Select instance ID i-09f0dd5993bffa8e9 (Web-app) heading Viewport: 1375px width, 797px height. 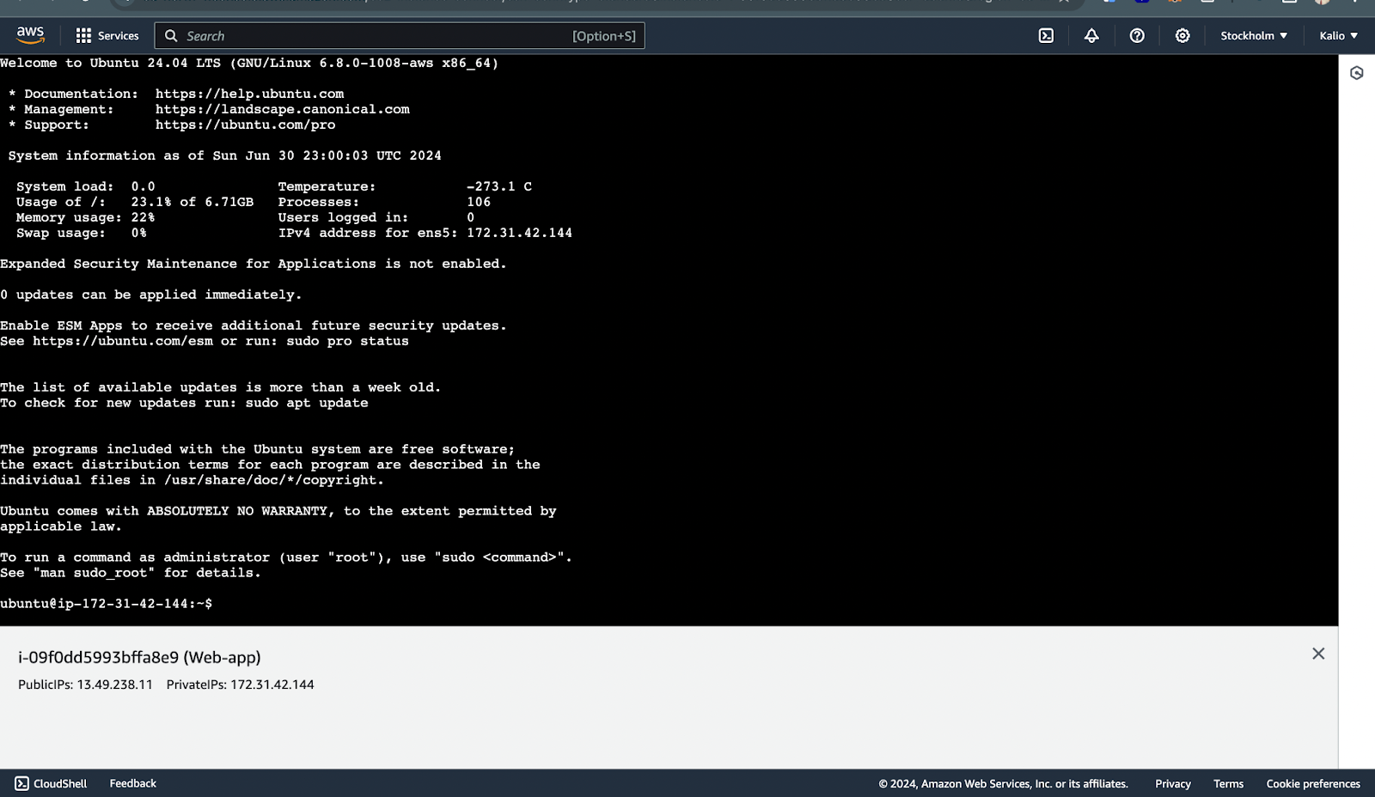[x=139, y=657]
